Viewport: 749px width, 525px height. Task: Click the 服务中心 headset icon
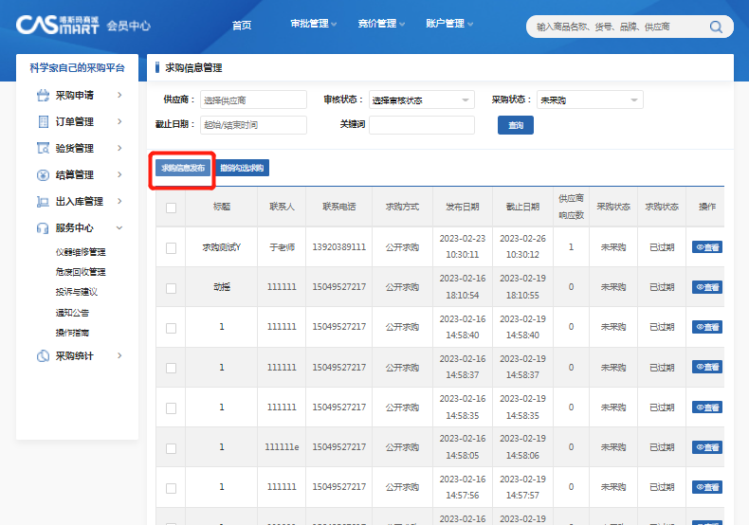tap(43, 227)
